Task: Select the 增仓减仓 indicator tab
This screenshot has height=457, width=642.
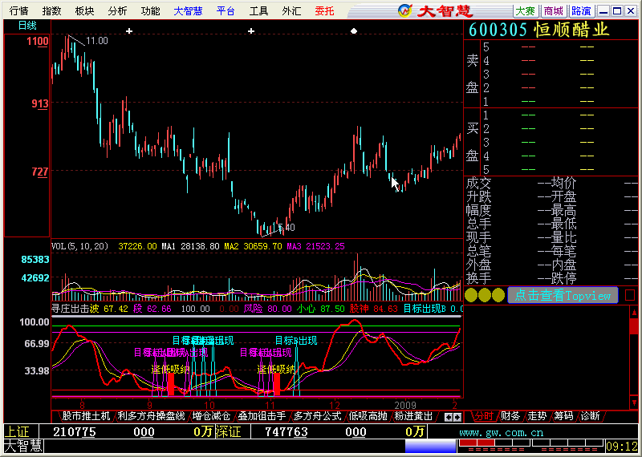Action: pyautogui.click(x=211, y=416)
